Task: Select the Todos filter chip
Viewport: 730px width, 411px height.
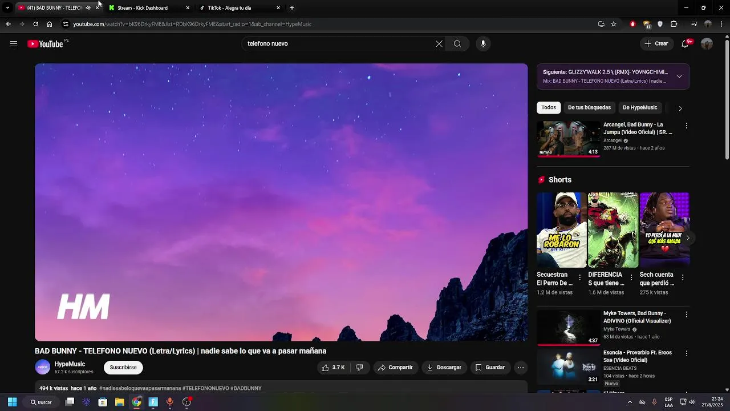Action: pyautogui.click(x=549, y=107)
